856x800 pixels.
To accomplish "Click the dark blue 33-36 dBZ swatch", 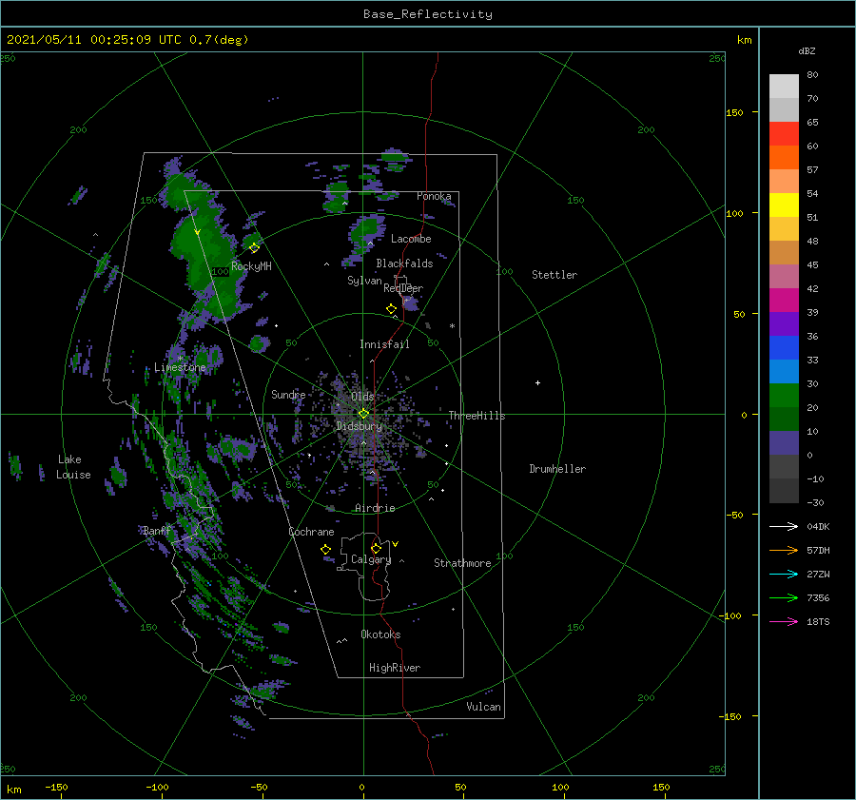I will (x=784, y=348).
